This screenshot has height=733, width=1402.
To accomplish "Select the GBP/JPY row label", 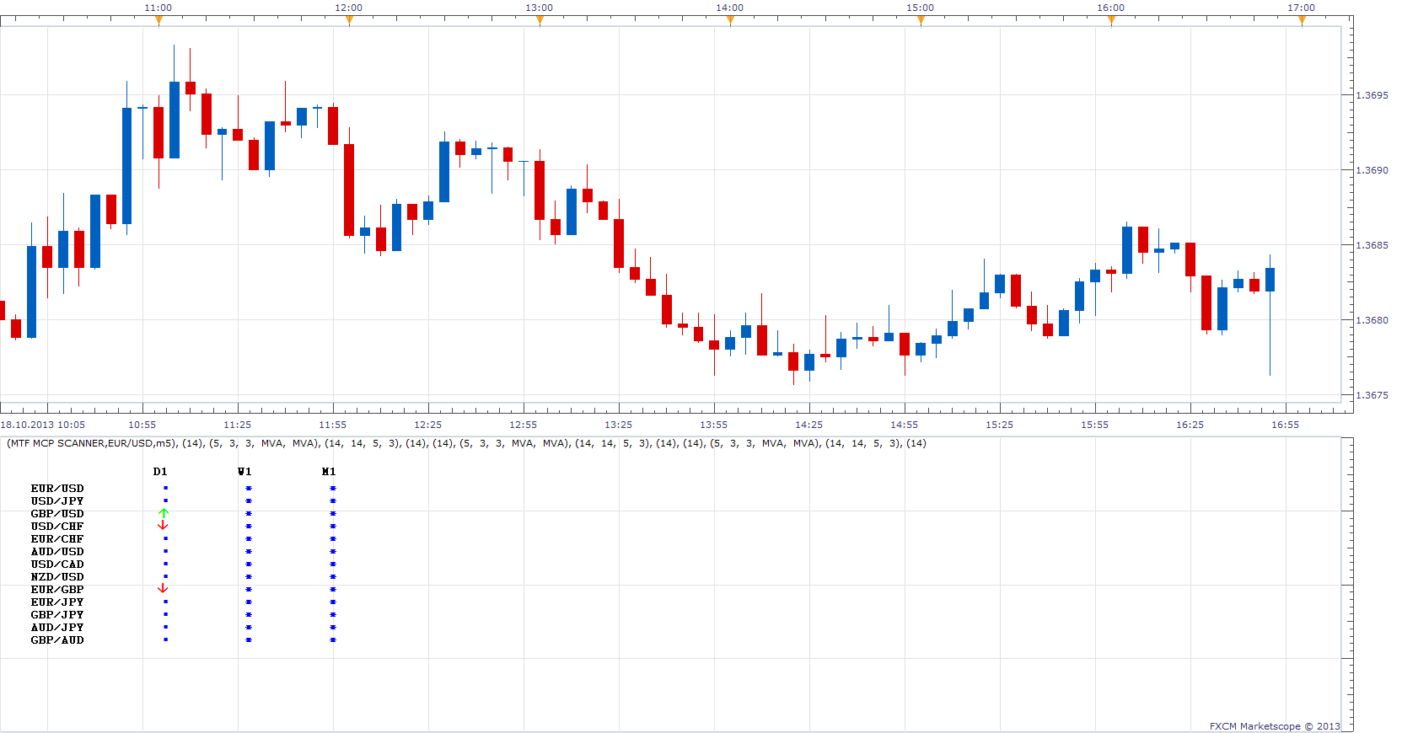I will [x=57, y=615].
